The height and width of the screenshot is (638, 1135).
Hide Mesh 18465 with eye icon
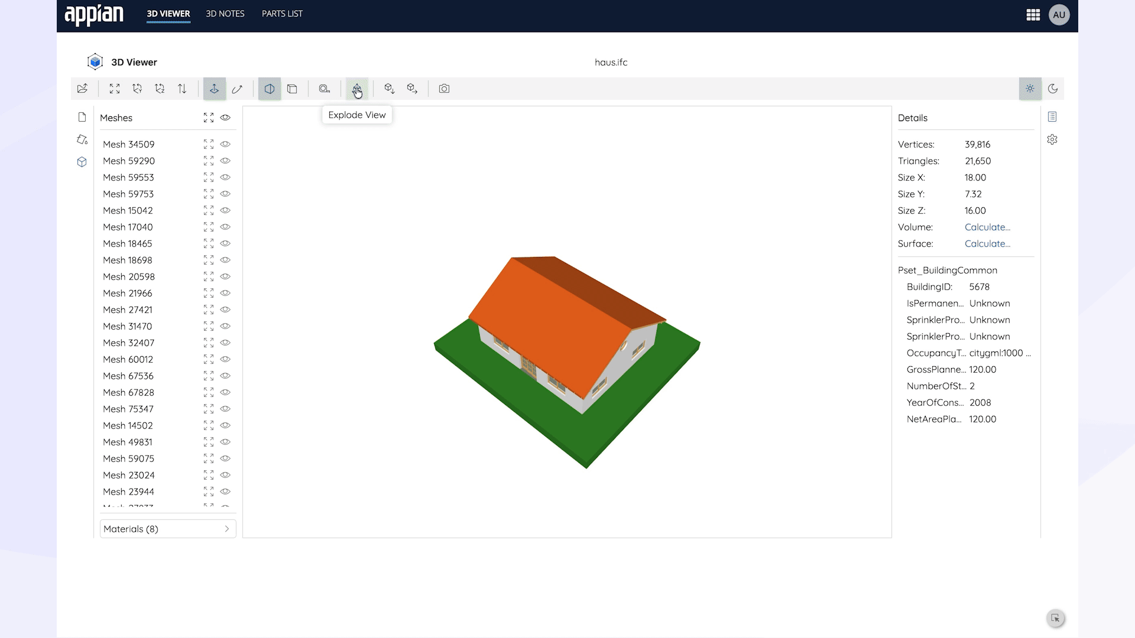tap(225, 243)
